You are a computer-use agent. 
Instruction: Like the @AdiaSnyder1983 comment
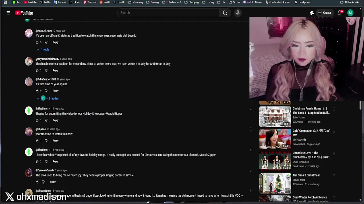tap(37, 91)
